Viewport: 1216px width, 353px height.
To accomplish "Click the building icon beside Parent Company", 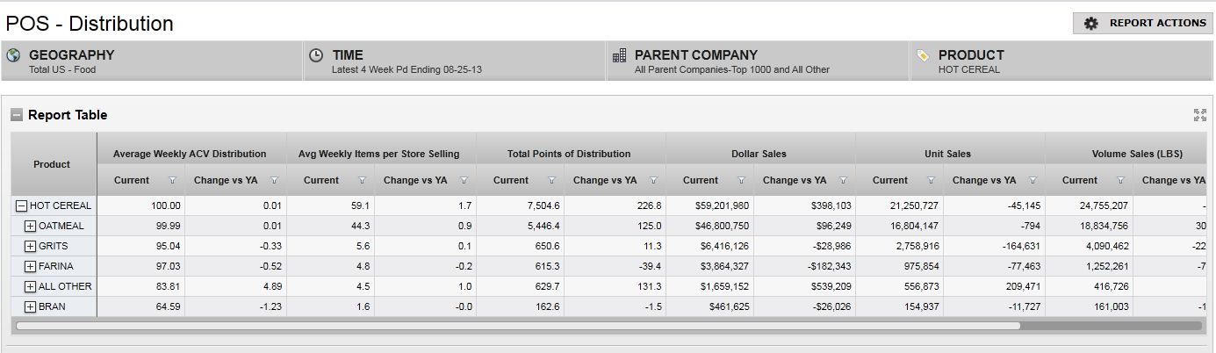I will coord(619,55).
